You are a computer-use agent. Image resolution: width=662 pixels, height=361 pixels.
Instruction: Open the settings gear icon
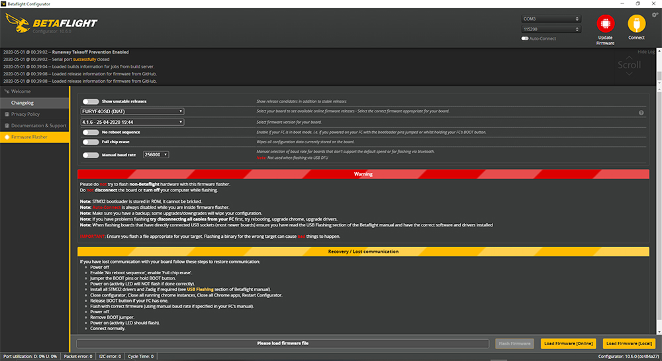point(655,15)
